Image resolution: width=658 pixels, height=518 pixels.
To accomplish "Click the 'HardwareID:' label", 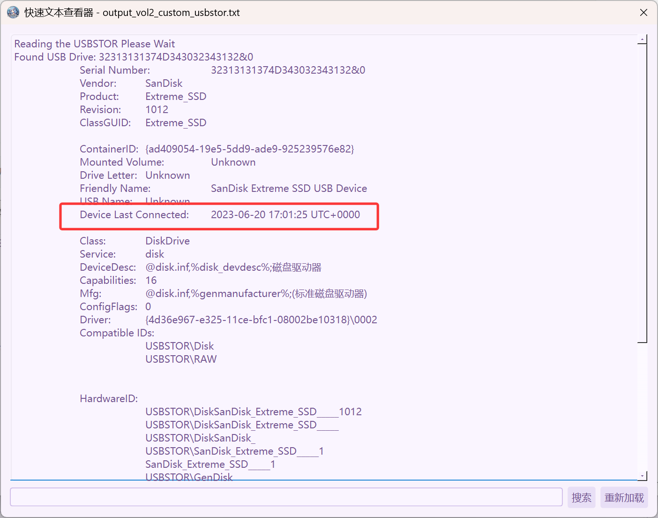I will point(109,398).
